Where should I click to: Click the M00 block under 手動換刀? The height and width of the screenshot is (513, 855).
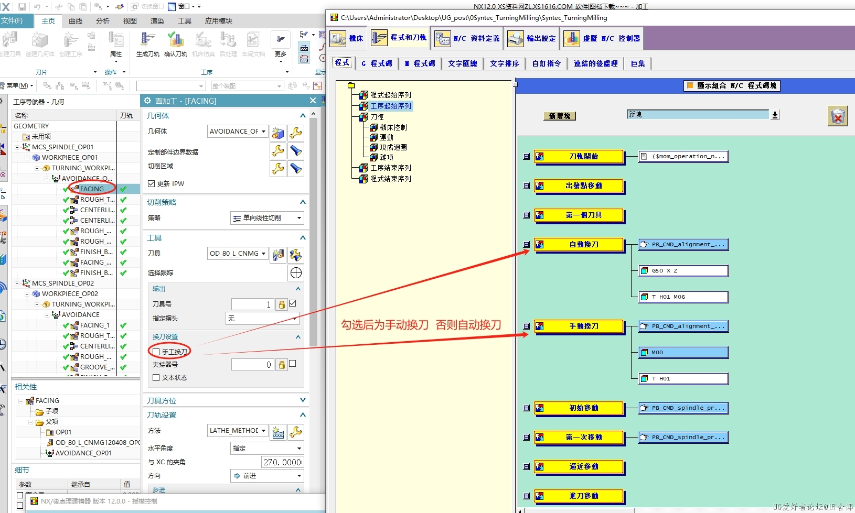click(684, 353)
